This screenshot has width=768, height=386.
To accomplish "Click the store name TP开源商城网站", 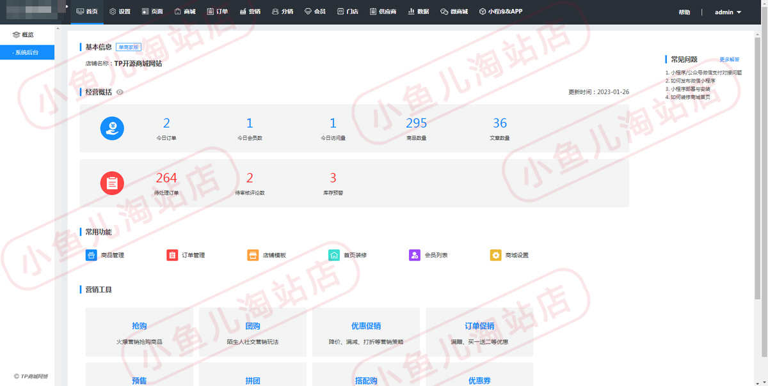I will point(138,64).
